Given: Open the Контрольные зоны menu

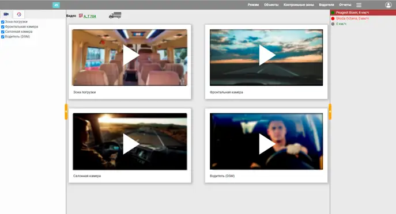Looking at the screenshot, I should 299,5.
